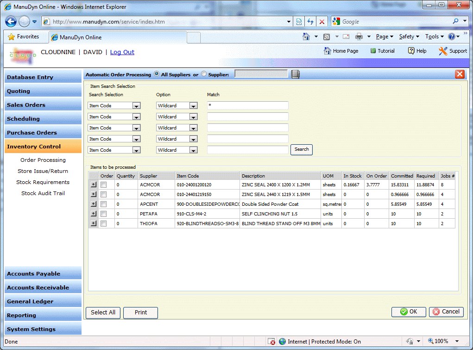Open the Home Page icon link
This screenshot has height=350, width=473.
pyautogui.click(x=328, y=51)
